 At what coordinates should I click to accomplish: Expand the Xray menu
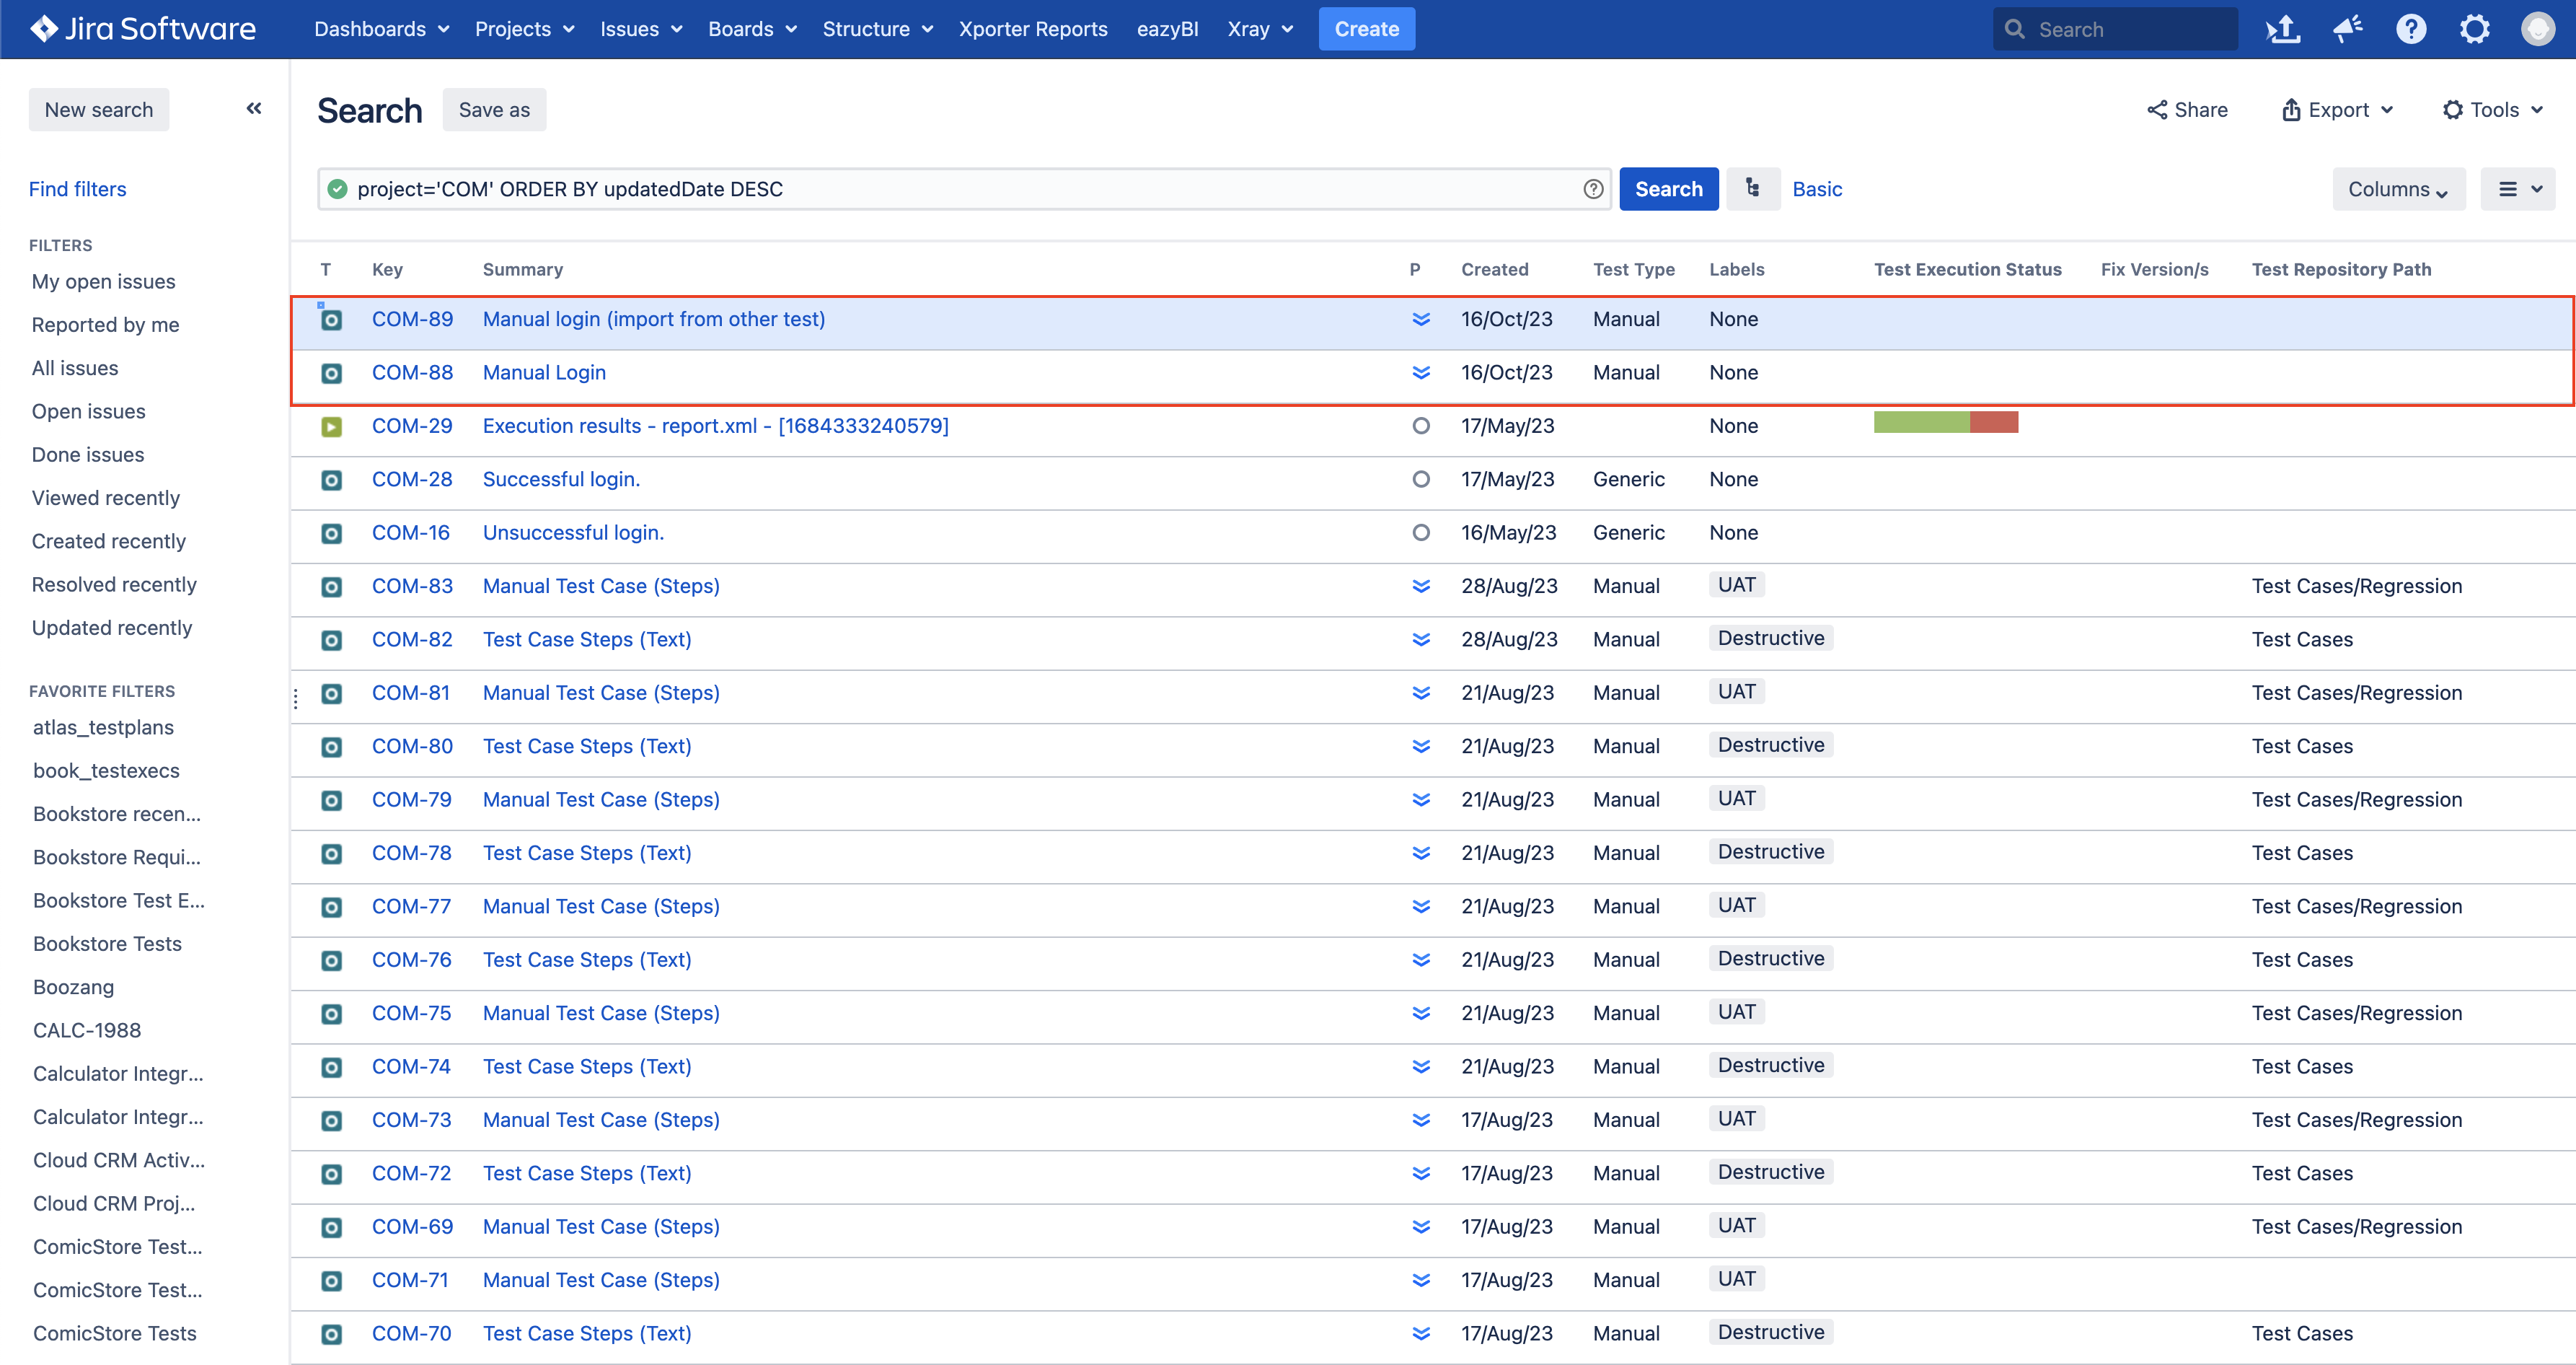[1260, 29]
